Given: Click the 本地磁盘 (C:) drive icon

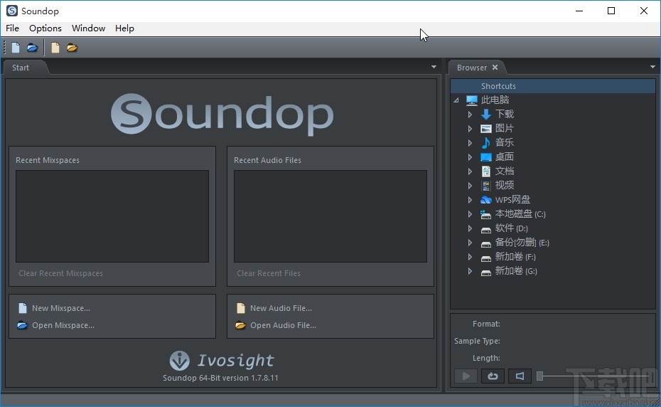Looking at the screenshot, I should [485, 214].
